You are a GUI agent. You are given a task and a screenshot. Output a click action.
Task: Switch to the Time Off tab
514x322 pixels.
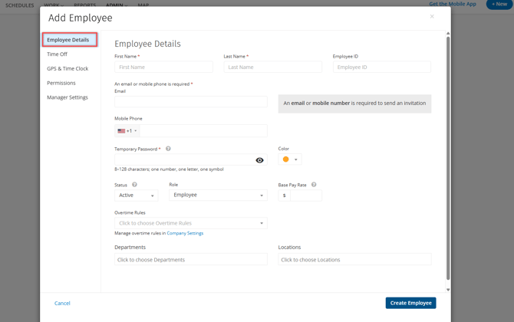click(57, 54)
